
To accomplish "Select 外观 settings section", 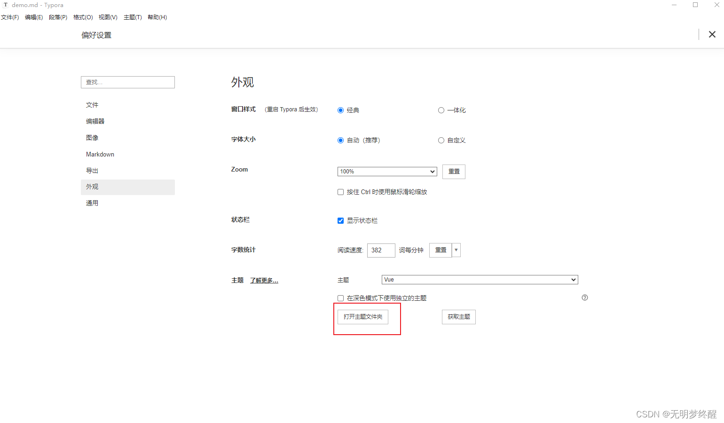I will (x=128, y=187).
